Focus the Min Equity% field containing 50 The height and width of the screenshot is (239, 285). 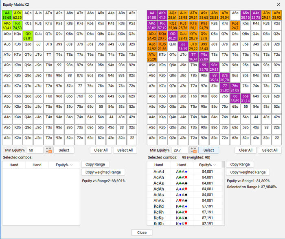coord(35,150)
